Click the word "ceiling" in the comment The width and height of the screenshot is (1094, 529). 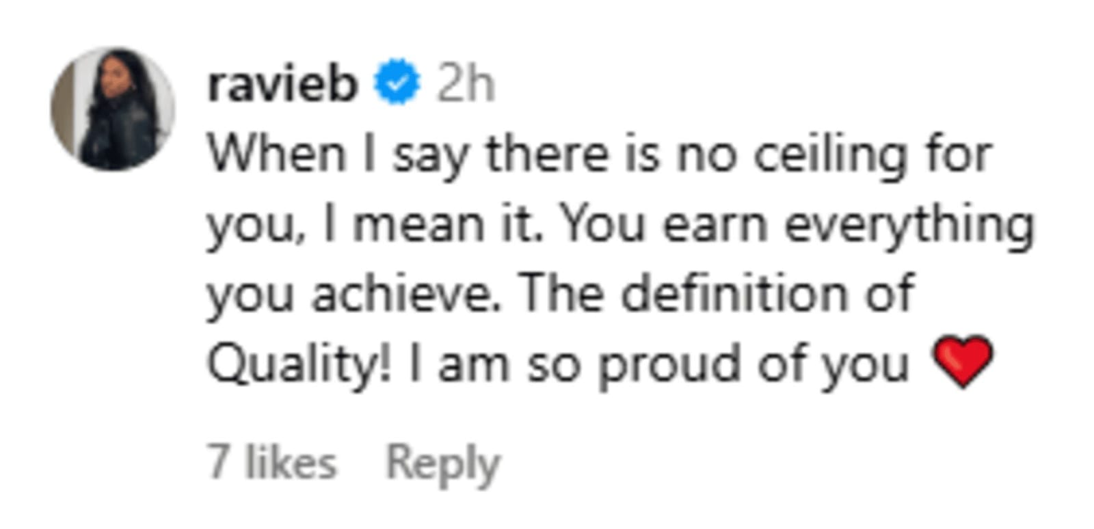coord(830,155)
